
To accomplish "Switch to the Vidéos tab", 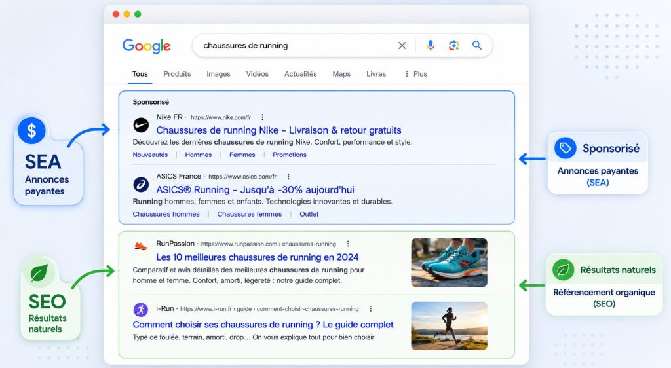I will (x=257, y=74).
